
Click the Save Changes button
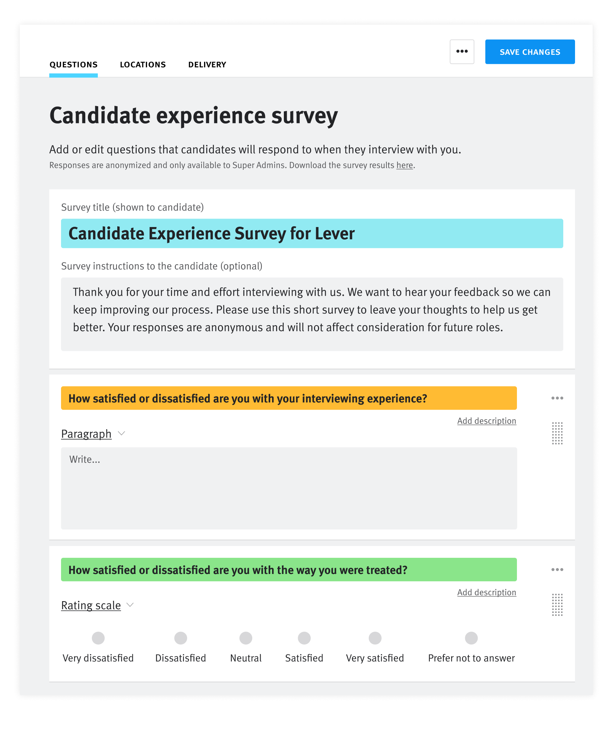click(x=530, y=52)
